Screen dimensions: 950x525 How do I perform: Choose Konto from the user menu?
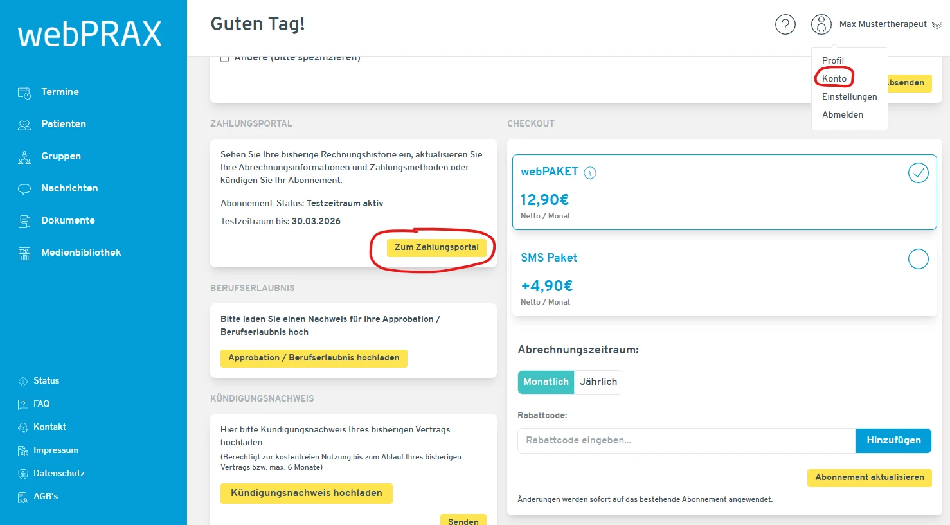pyautogui.click(x=834, y=78)
